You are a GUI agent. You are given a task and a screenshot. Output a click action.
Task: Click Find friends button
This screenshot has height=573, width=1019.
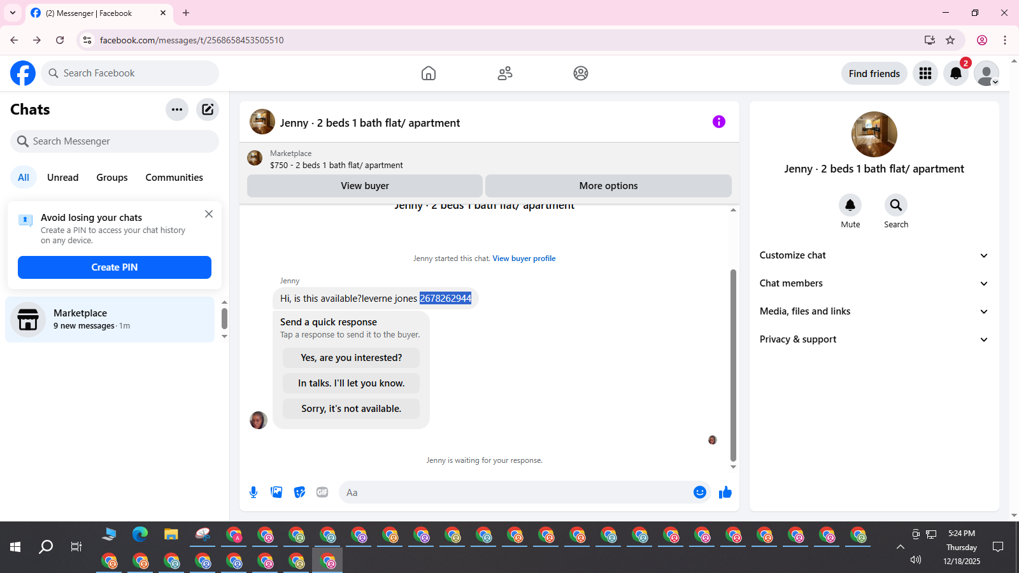click(x=874, y=74)
